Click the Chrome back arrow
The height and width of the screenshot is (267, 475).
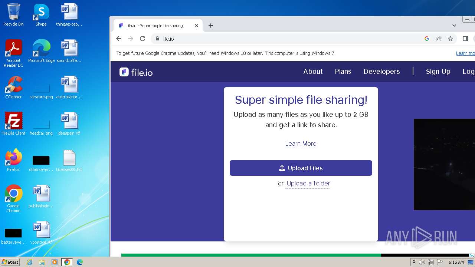[119, 39]
